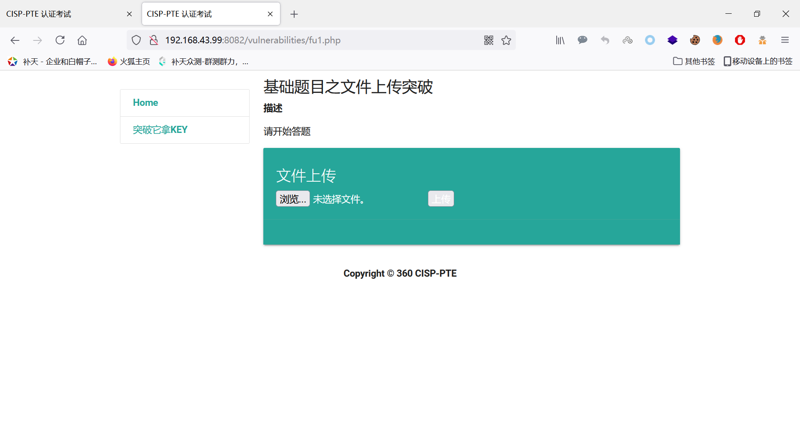
Task: Close the active CISP-PTE tab
Action: coord(270,14)
